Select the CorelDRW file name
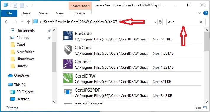The width and height of the screenshot is (210, 112). pos(85,76)
